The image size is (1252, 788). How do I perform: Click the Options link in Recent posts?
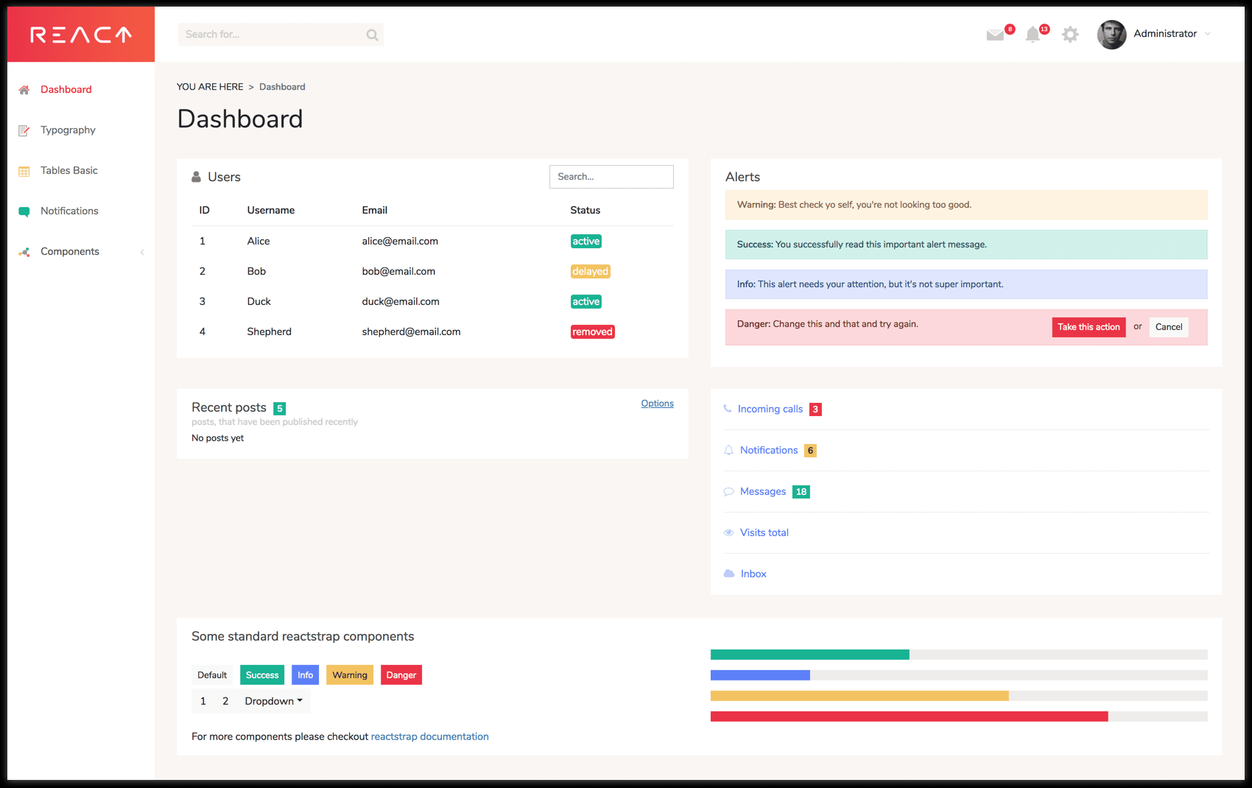pyautogui.click(x=657, y=404)
